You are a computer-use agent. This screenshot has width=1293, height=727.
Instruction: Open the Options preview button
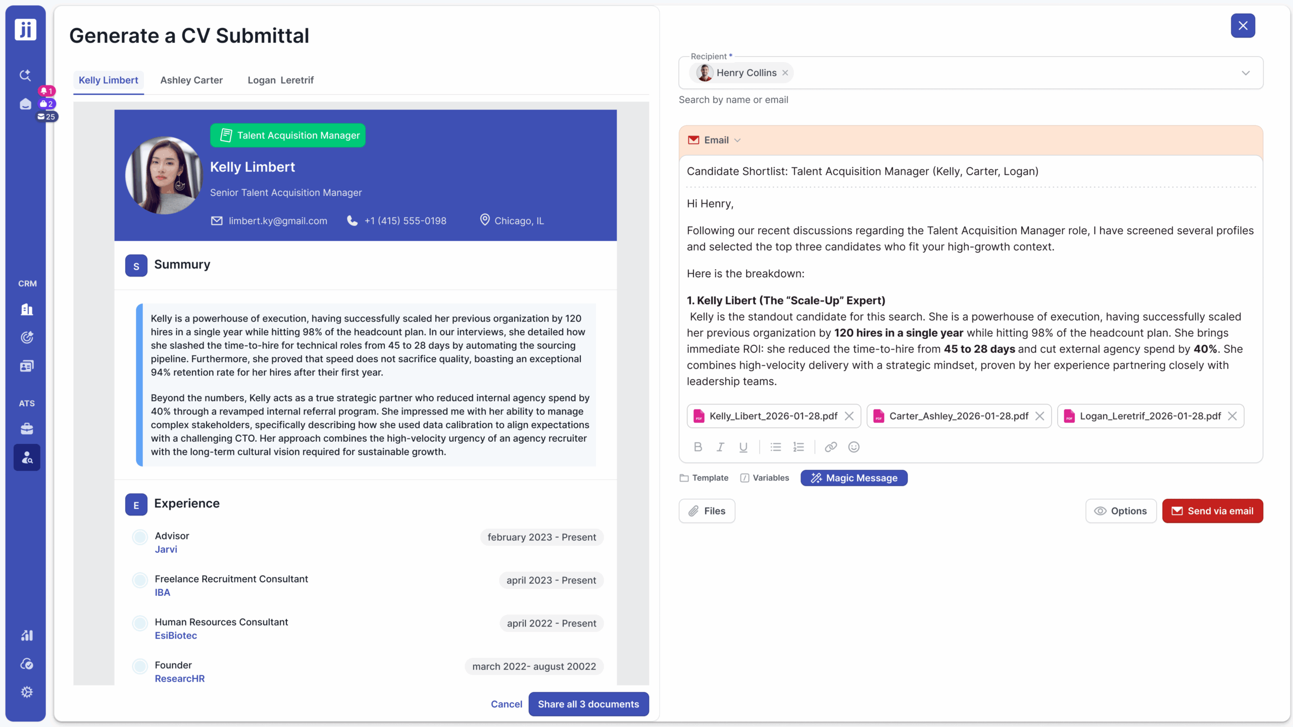(1121, 511)
